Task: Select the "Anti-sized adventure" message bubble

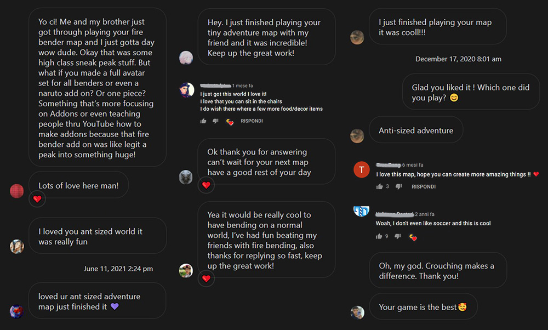Action: pyautogui.click(x=415, y=130)
